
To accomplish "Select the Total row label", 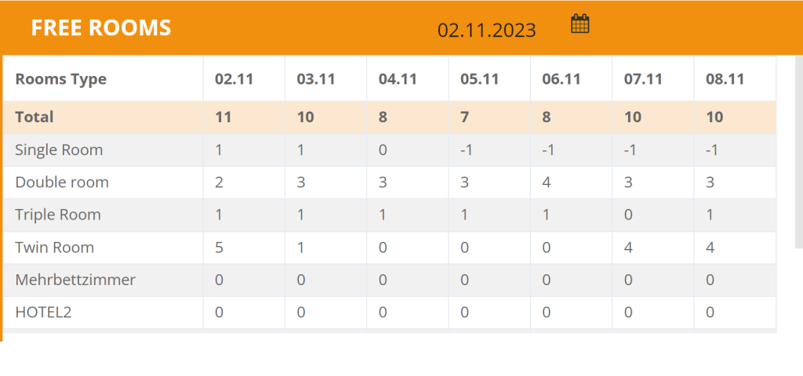I will click(x=35, y=117).
